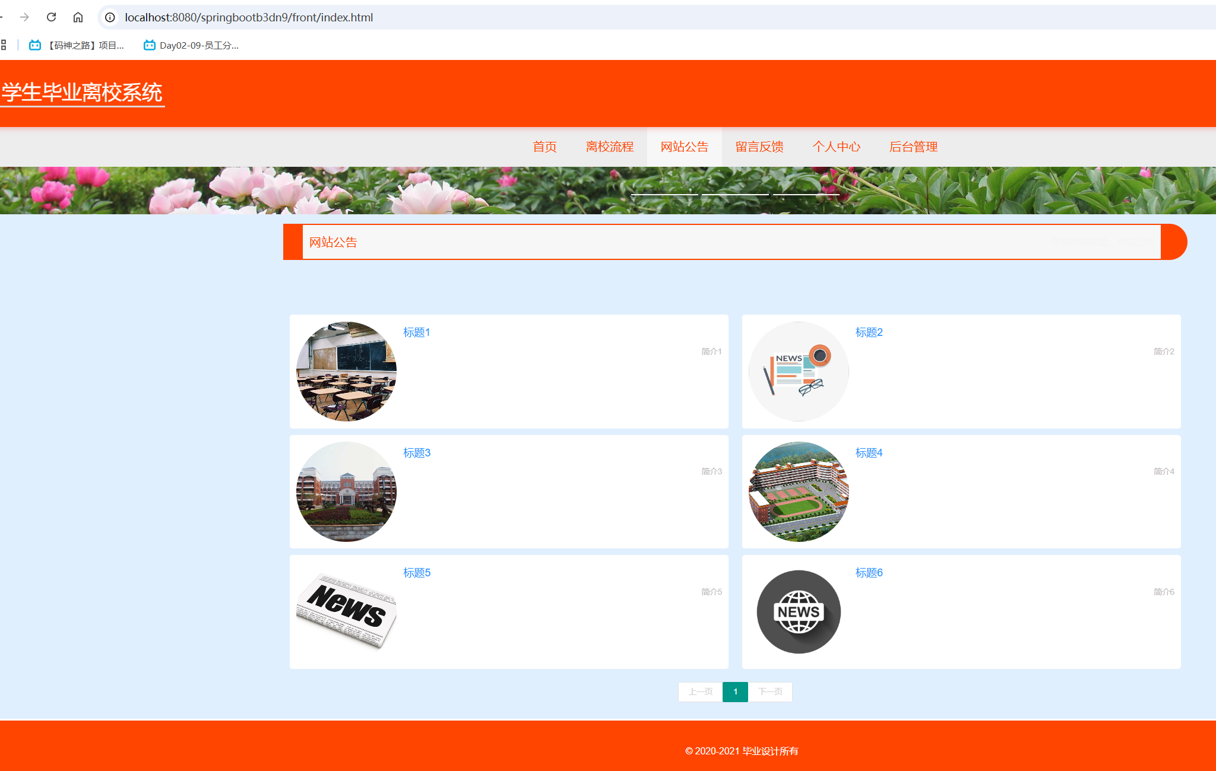1216x771 pixels.
Task: Open 个人中心 from the navigation bar
Action: click(836, 147)
